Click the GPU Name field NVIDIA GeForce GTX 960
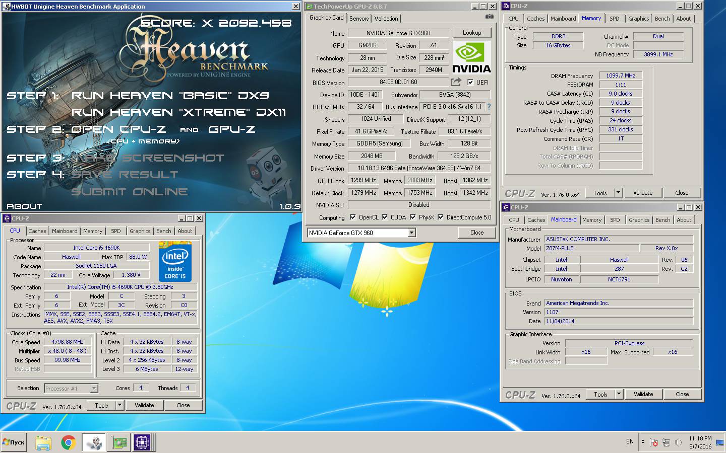Image resolution: width=726 pixels, height=453 pixels. [398, 33]
